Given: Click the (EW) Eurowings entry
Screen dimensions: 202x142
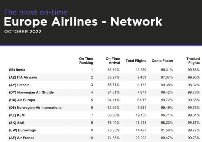Looking at the screenshot, I should (x=22, y=130).
